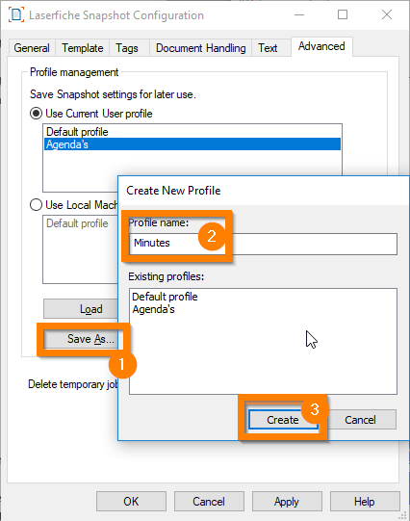Click the Save As... button
410x521 pixels.
81,339
